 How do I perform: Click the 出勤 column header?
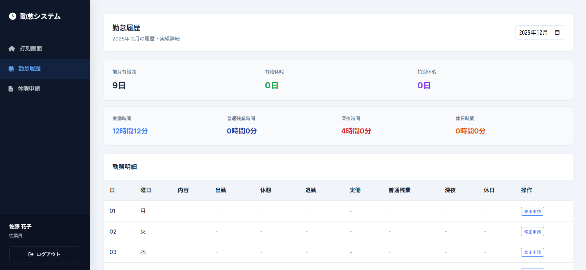221,190
